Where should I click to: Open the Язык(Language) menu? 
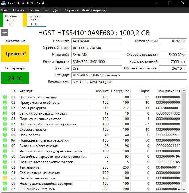click(x=94, y=10)
